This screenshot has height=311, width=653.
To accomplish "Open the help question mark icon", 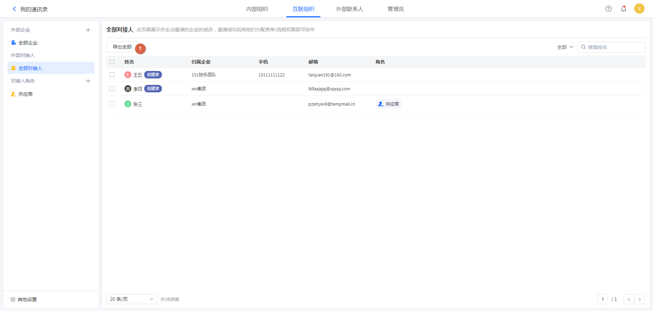I will coord(608,9).
